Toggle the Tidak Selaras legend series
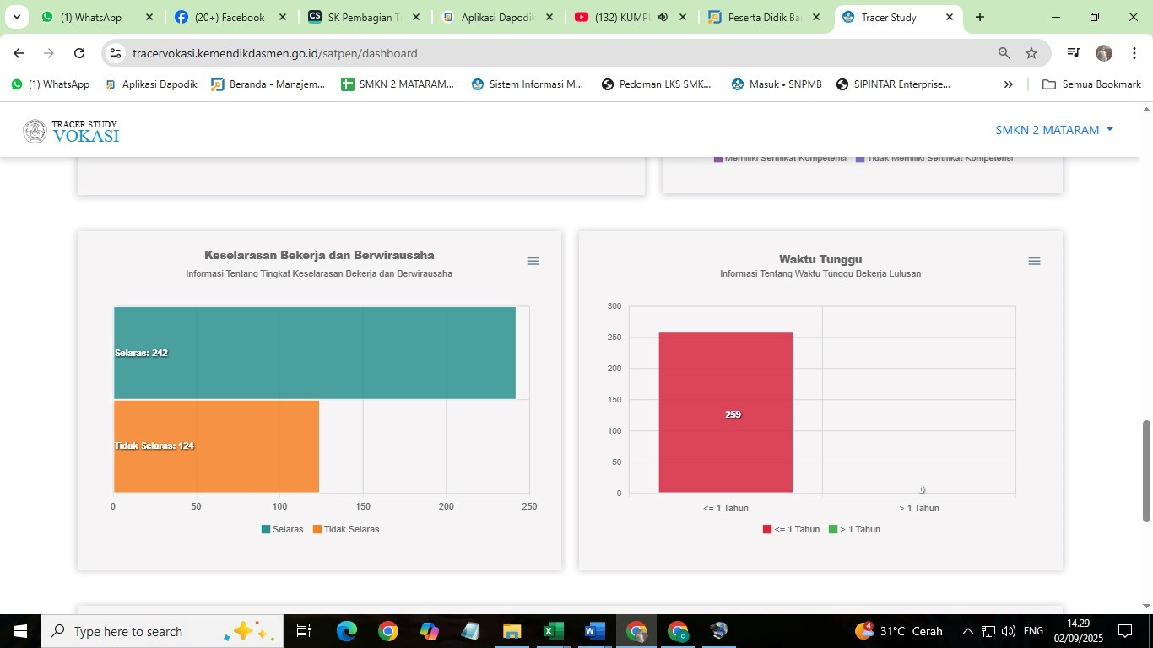1153x648 pixels. click(x=346, y=529)
